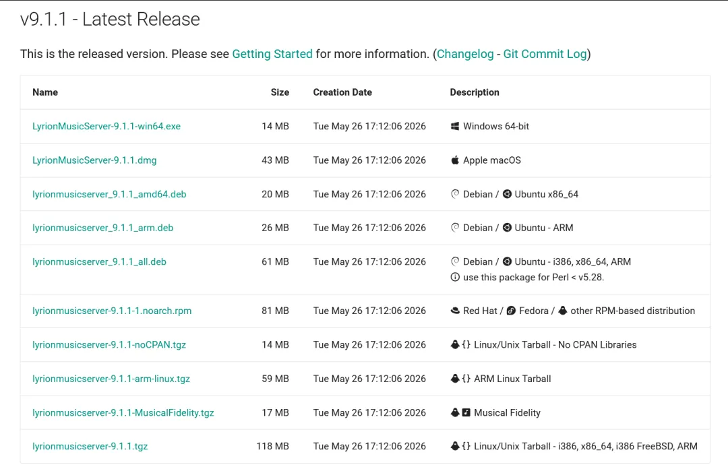Viewport: 728px width, 471px height.
Task: Click the Red Hat icon in rpm row
Action: click(x=455, y=311)
